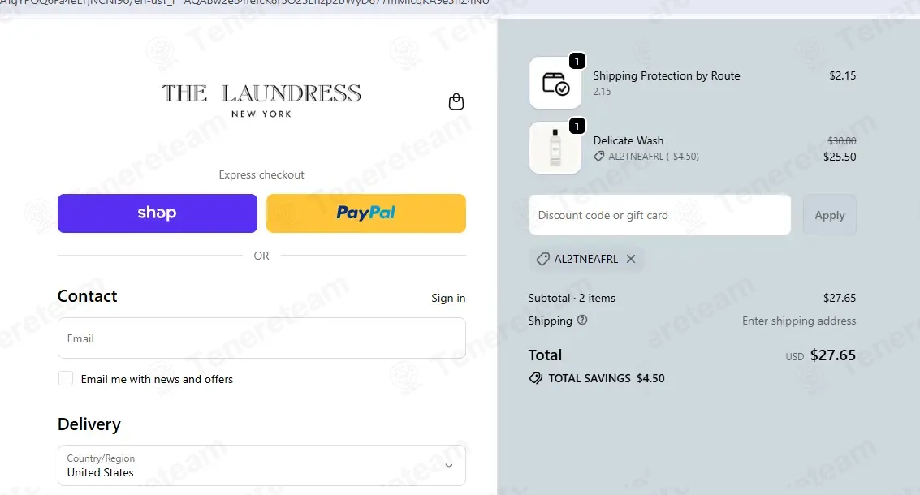The width and height of the screenshot is (920, 495).
Task: Open the shopping bag cart icon
Action: pos(456,102)
